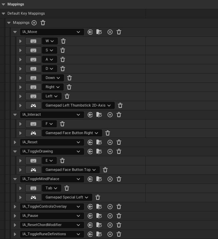
Task: Click keyboard key selector for E binding
Action: (x=33, y=161)
